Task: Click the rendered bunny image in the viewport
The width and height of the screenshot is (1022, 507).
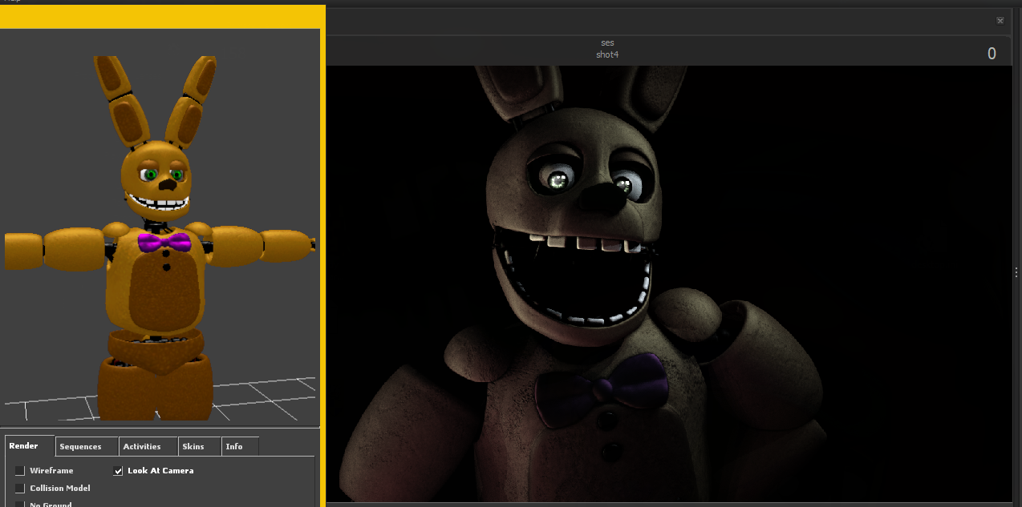Action: pyautogui.click(x=669, y=284)
